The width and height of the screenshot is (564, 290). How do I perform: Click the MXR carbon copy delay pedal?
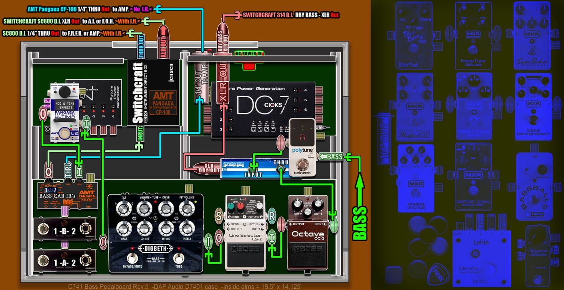(474, 177)
